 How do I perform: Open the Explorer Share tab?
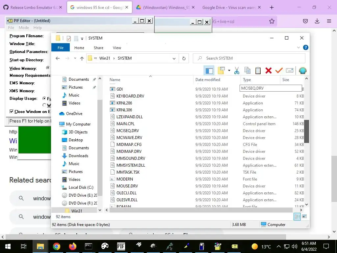[x=98, y=48]
